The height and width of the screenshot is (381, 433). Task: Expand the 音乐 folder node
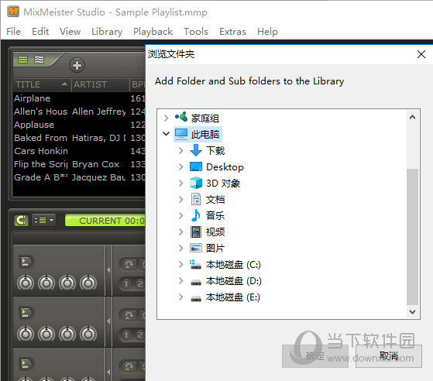coord(181,215)
